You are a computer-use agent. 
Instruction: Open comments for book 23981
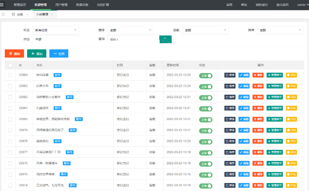(x=291, y=108)
